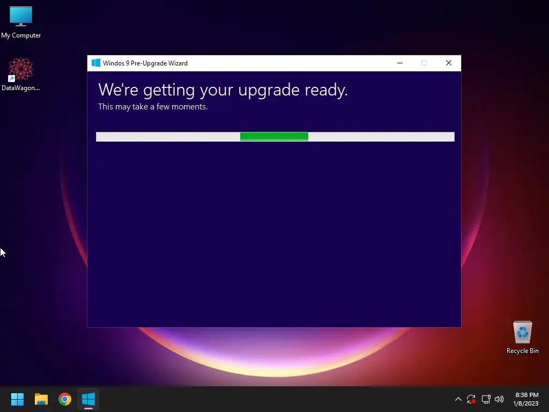Click the green upgrade progress bar
This screenshot has height=412, width=549.
click(x=275, y=137)
